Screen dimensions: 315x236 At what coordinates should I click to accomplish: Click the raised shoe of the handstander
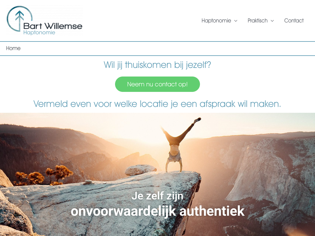coord(197,120)
